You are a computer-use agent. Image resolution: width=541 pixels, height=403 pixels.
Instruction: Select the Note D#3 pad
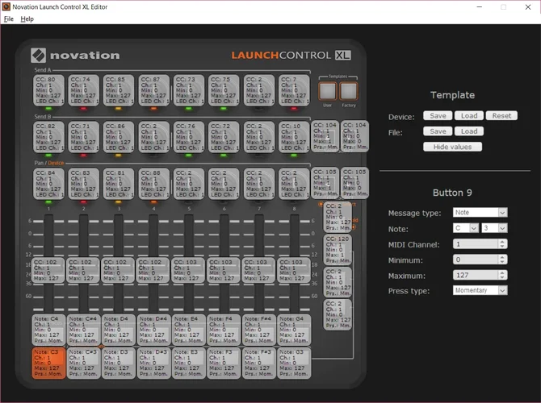coord(154,363)
